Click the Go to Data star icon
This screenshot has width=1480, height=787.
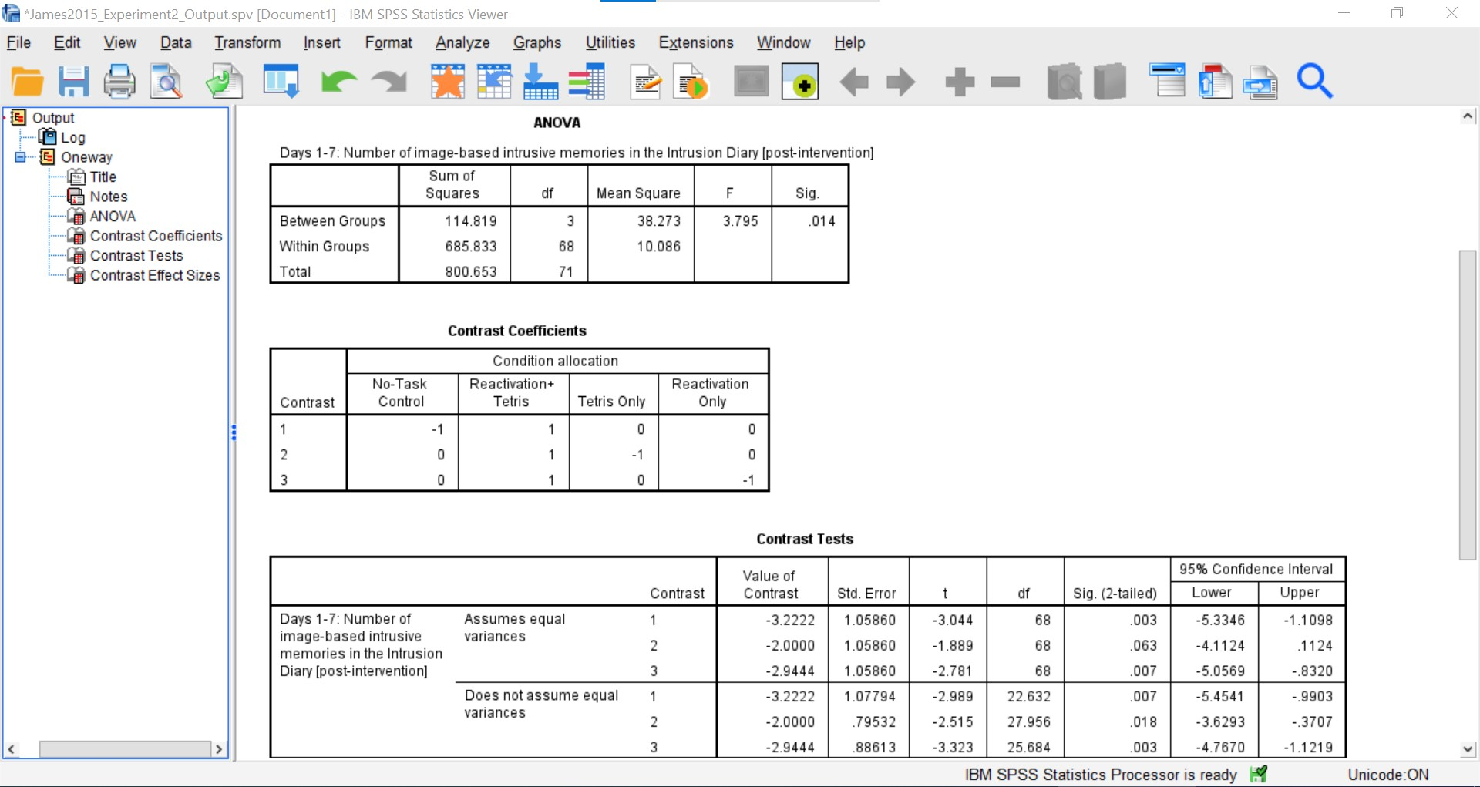[x=448, y=82]
